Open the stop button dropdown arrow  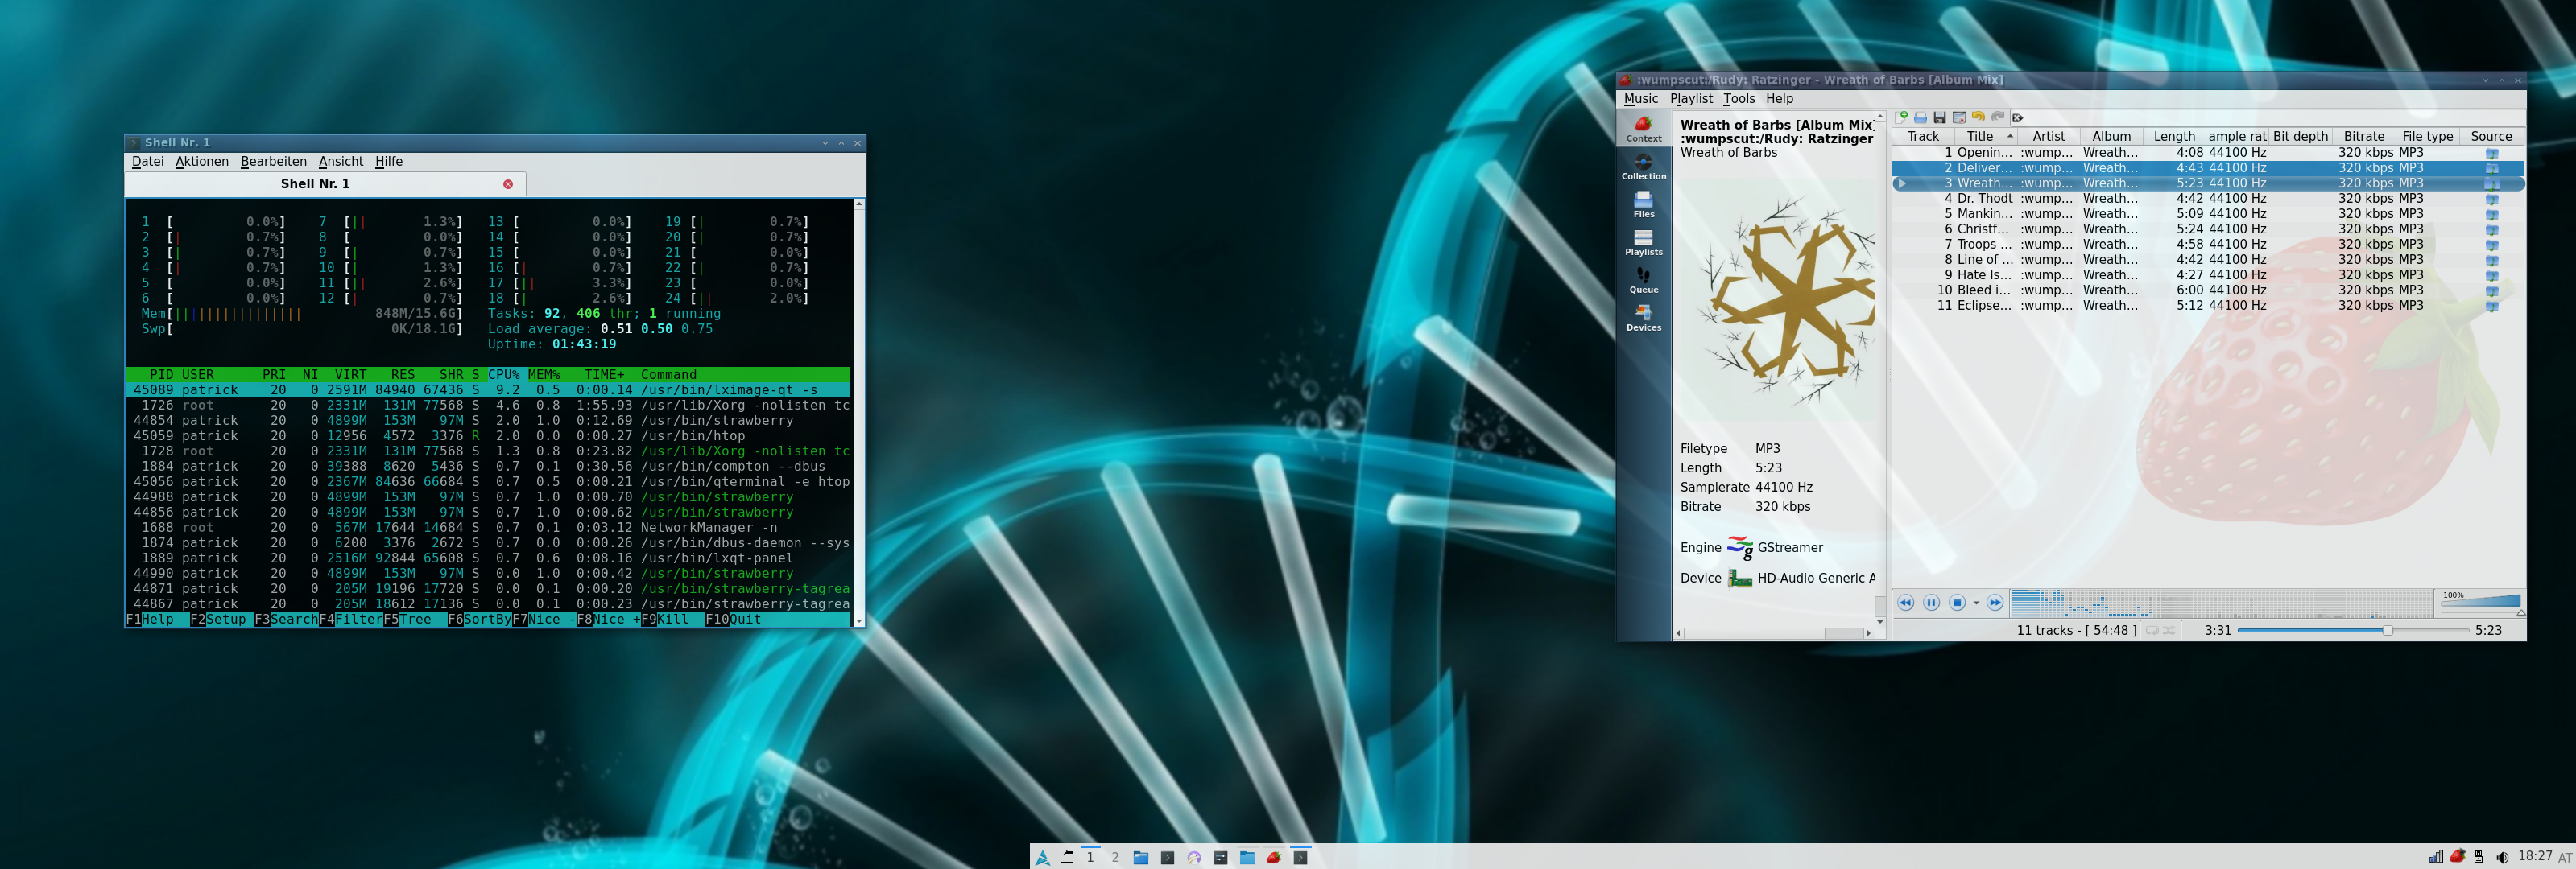click(1976, 603)
